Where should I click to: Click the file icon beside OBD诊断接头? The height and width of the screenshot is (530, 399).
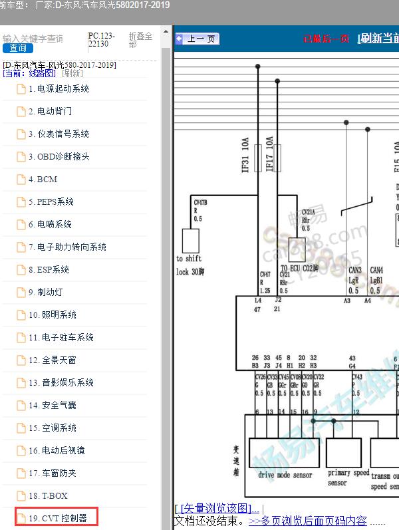[21, 157]
